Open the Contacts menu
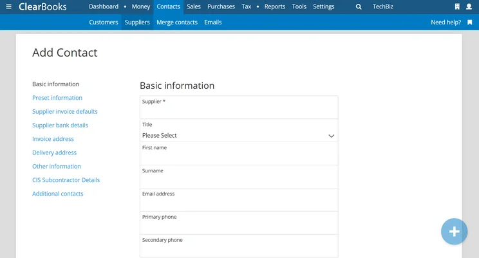The height and width of the screenshot is (258, 479). (168, 6)
